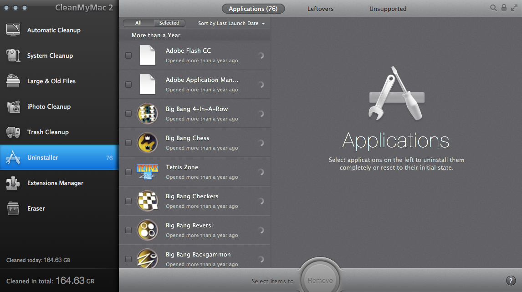Screen dimensions: 522x292
Task: Switch to Leftovers tab
Action: click(320, 9)
